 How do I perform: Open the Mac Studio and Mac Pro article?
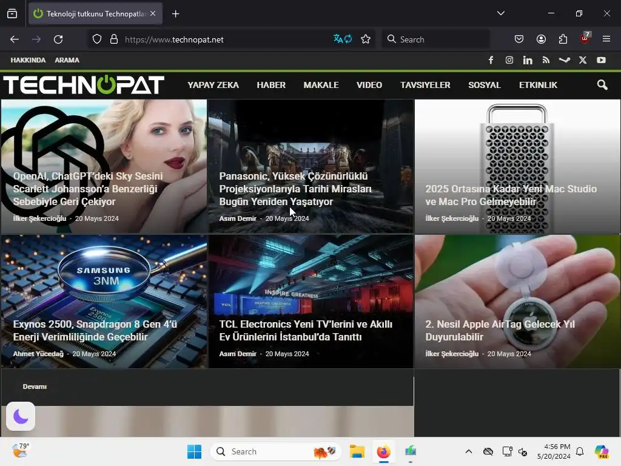pyautogui.click(x=511, y=195)
